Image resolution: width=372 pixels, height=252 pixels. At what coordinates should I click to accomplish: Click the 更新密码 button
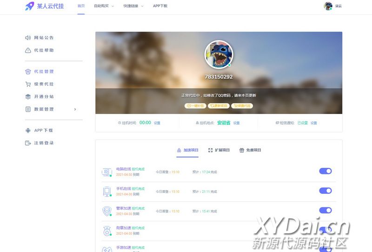[x=219, y=106]
